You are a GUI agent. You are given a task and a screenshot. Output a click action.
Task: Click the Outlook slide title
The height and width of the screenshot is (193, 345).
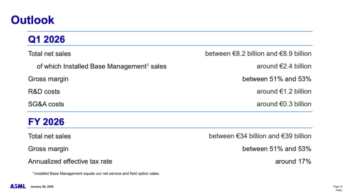coord(32,20)
